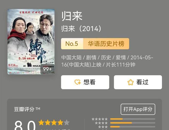
Task: Tap the movie genre and release info
Action: tap(107, 61)
